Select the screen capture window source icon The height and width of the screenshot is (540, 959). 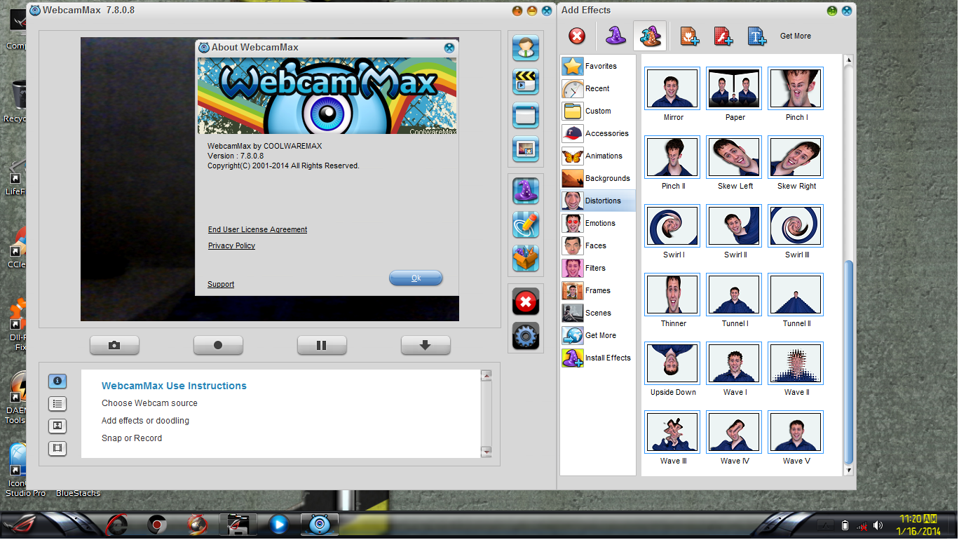[x=525, y=116]
